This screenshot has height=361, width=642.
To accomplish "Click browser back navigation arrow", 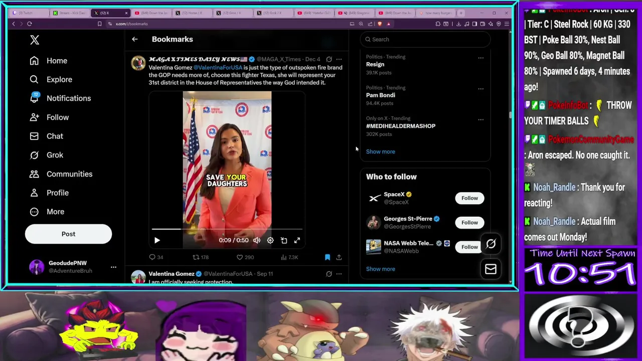I will (14, 24).
